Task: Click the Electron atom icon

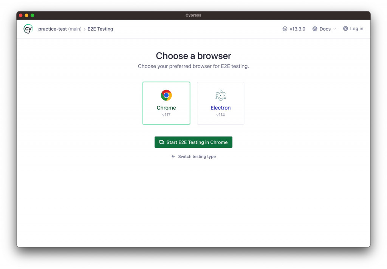Action: (220, 95)
